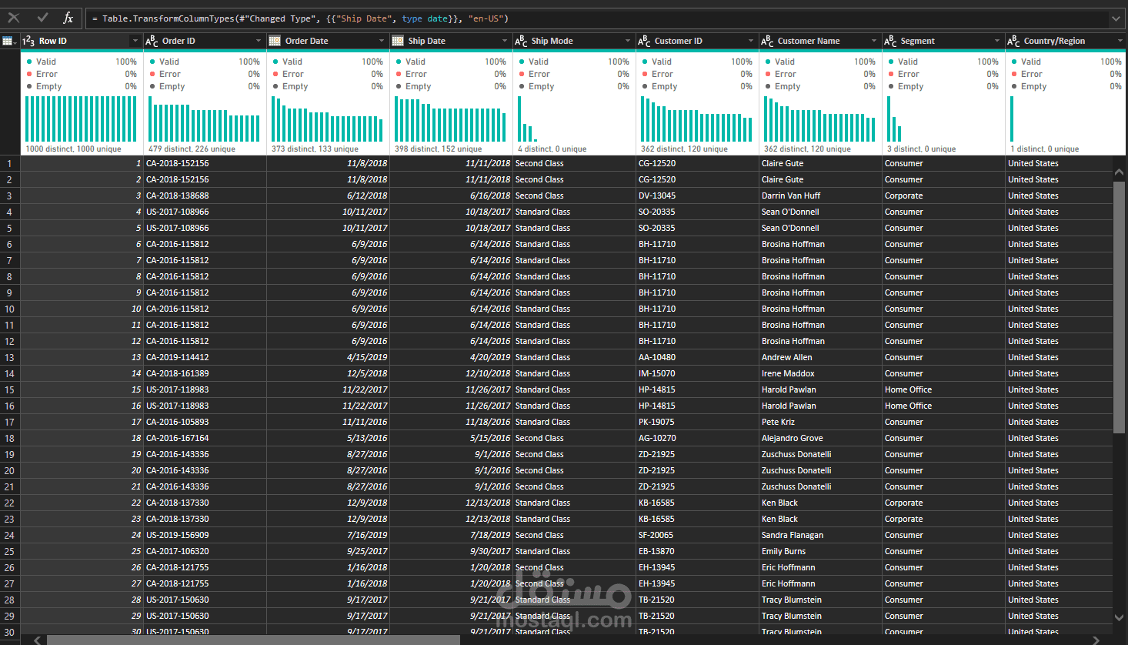Click the scroll down arrow
This screenshot has width=1128, height=645.
[1120, 617]
